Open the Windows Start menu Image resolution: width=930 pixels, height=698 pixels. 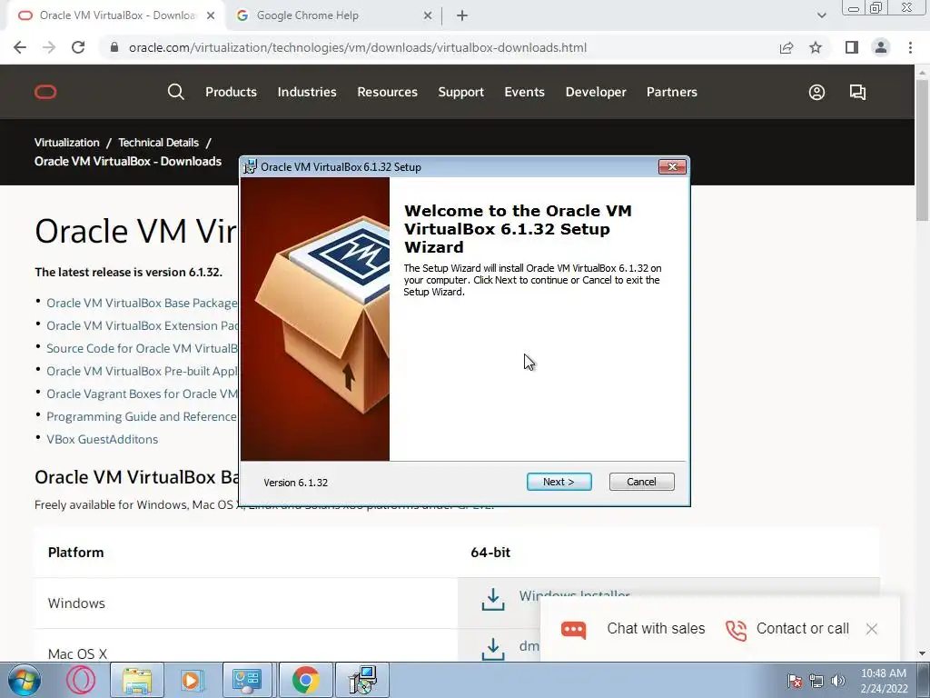pyautogui.click(x=25, y=680)
